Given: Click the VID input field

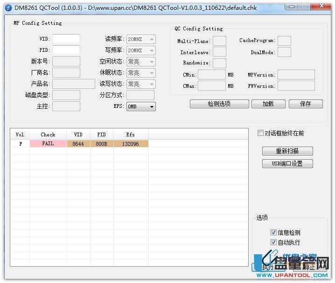Looking at the screenshot, I should click(x=66, y=39).
